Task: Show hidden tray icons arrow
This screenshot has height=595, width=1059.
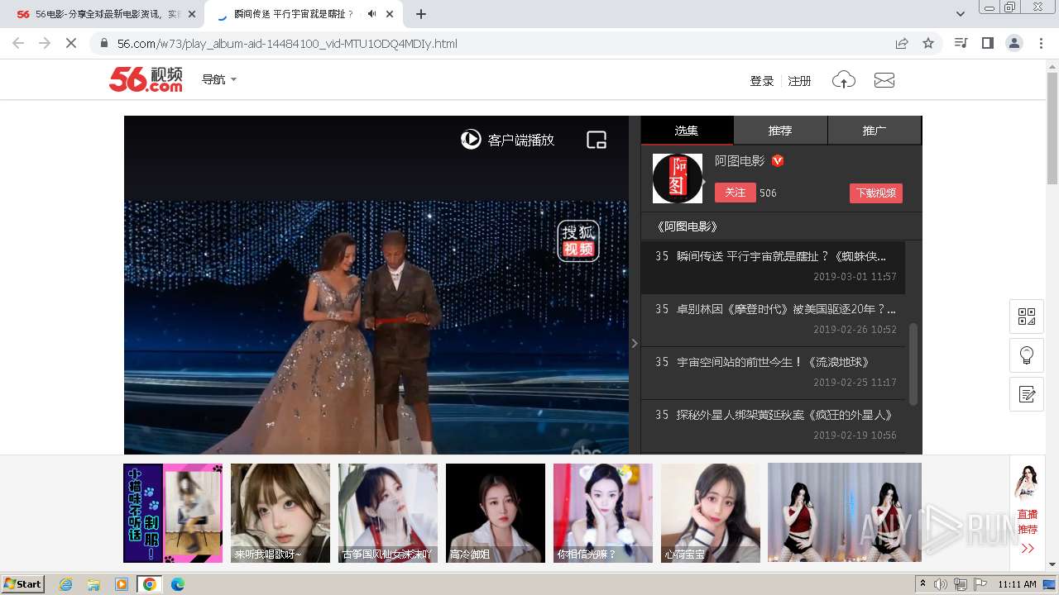Action: coord(923,584)
